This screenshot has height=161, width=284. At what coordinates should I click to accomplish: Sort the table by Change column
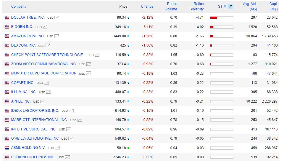tap(147, 6)
